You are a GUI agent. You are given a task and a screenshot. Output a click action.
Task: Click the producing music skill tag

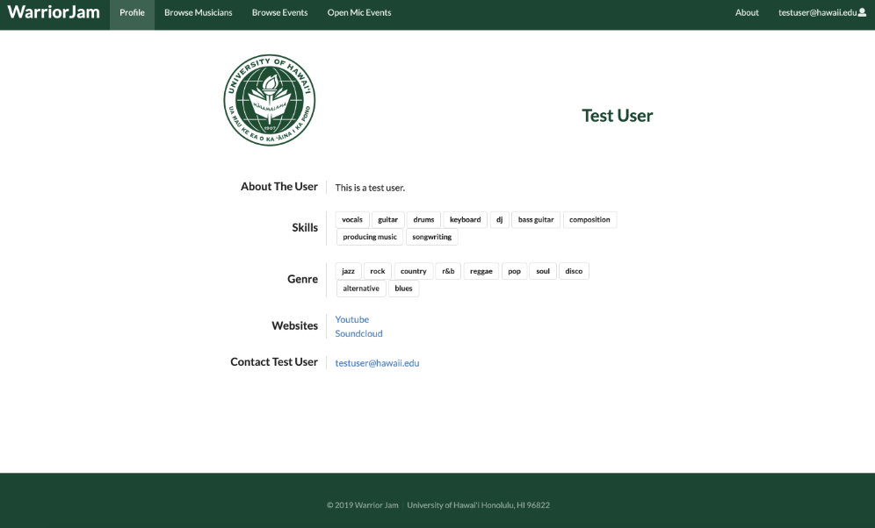coord(370,237)
